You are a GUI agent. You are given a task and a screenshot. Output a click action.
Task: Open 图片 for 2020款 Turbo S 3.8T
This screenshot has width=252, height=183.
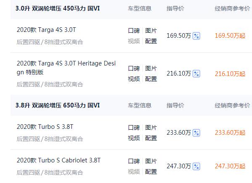coord(151,128)
